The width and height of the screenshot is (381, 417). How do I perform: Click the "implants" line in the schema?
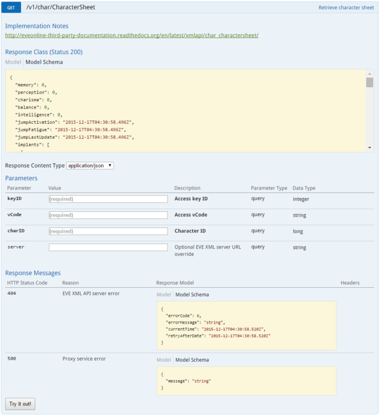pyautogui.click(x=32, y=145)
